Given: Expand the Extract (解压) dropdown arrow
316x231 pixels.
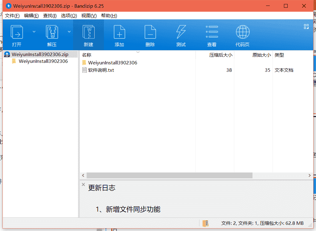Looking at the screenshot, I should tap(69, 32).
